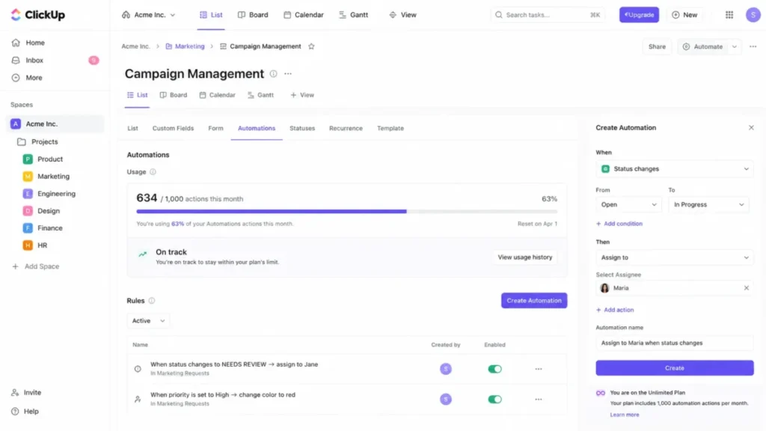This screenshot has height=431, width=766.
Task: Open the To status In Progress dropdown
Action: tap(708, 204)
